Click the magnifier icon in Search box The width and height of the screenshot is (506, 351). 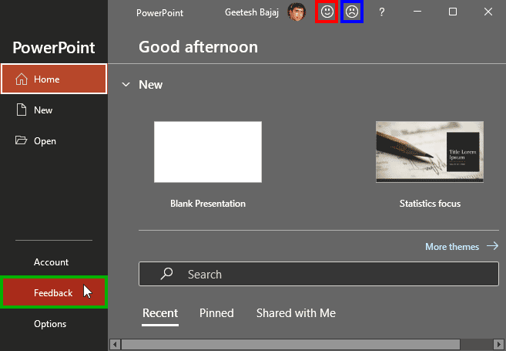click(x=166, y=274)
